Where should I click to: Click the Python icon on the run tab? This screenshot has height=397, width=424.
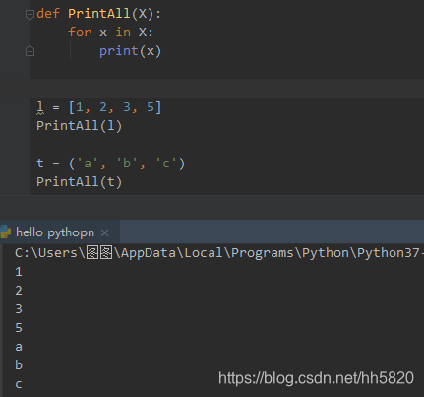[x=6, y=232]
